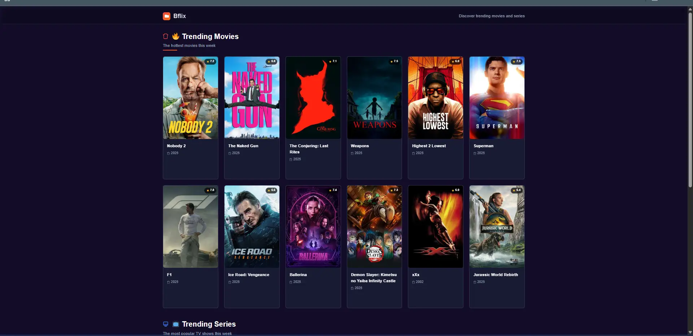
Task: Click the 7.8 rating badge on F1 poster
Action: (x=210, y=190)
